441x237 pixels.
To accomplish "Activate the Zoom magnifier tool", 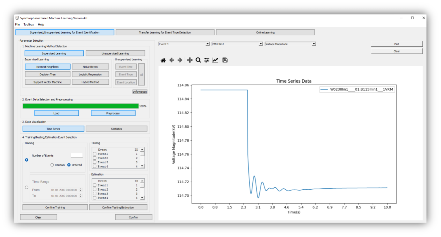I will [198, 60].
